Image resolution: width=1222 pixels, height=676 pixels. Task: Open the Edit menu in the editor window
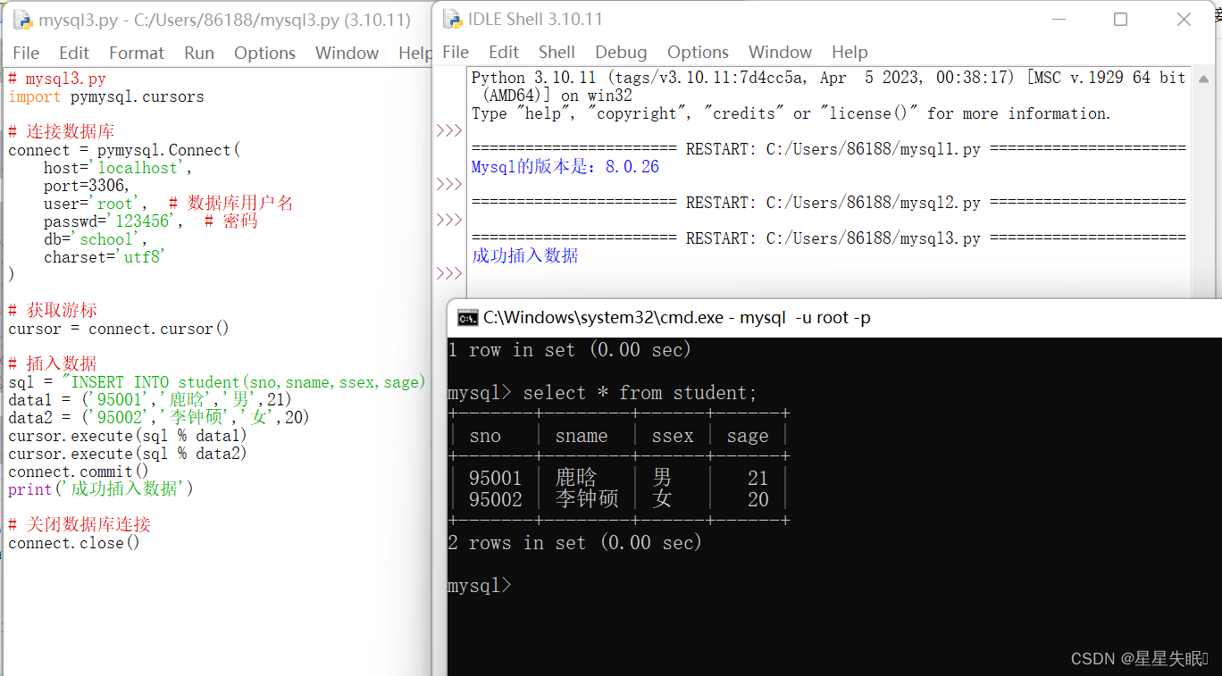click(73, 53)
